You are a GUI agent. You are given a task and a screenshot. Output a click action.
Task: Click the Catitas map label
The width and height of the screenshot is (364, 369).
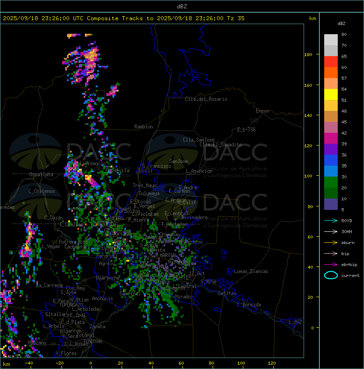pos(227,293)
